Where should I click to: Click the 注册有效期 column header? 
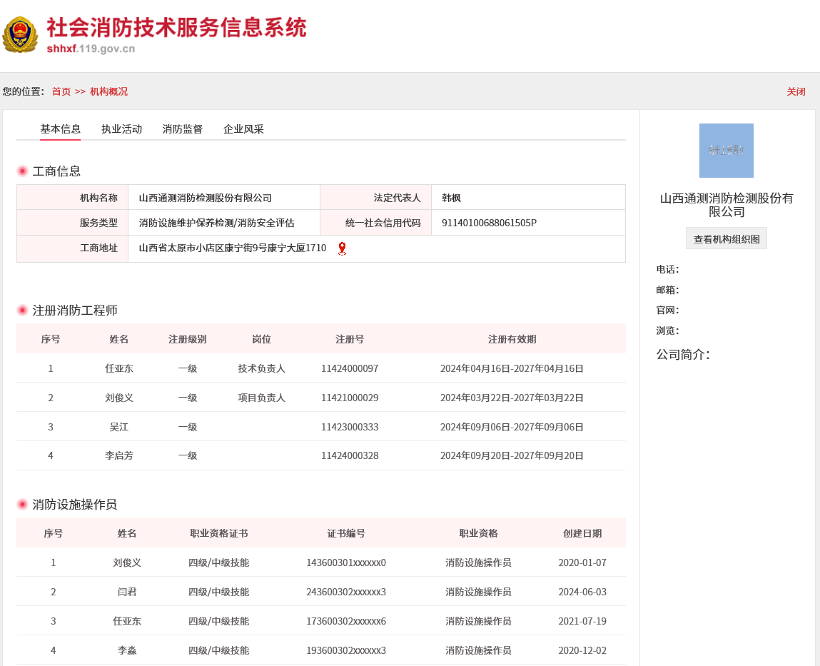click(x=512, y=339)
